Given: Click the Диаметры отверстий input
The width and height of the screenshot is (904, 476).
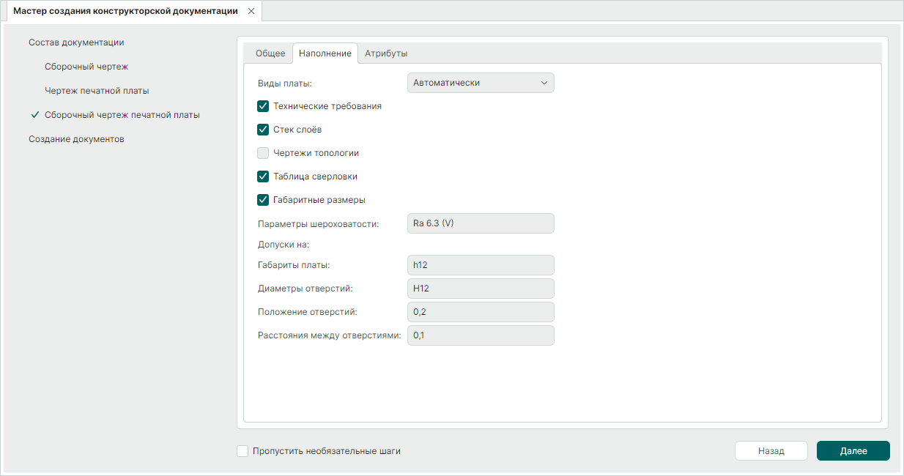Looking at the screenshot, I should pyautogui.click(x=480, y=289).
